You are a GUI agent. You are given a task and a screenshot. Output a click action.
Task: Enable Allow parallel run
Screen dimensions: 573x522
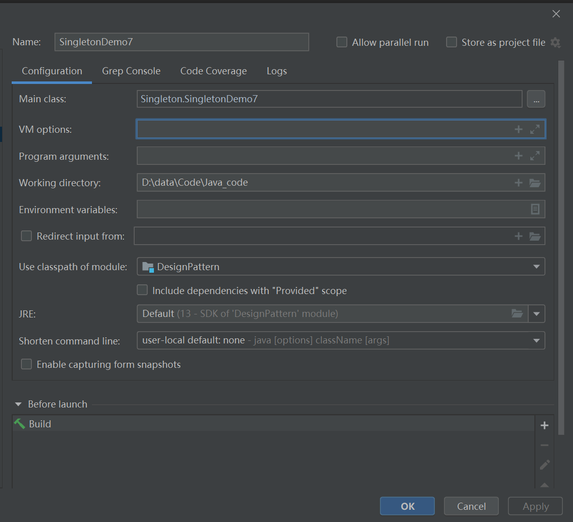coord(342,42)
